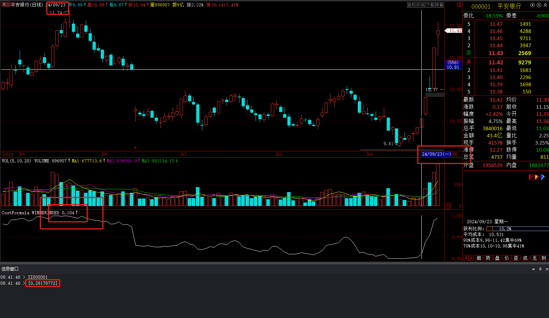The height and width of the screenshot is (318, 549).
Task: Click the lightning bolt quick-trade icon
Action: point(539,5)
